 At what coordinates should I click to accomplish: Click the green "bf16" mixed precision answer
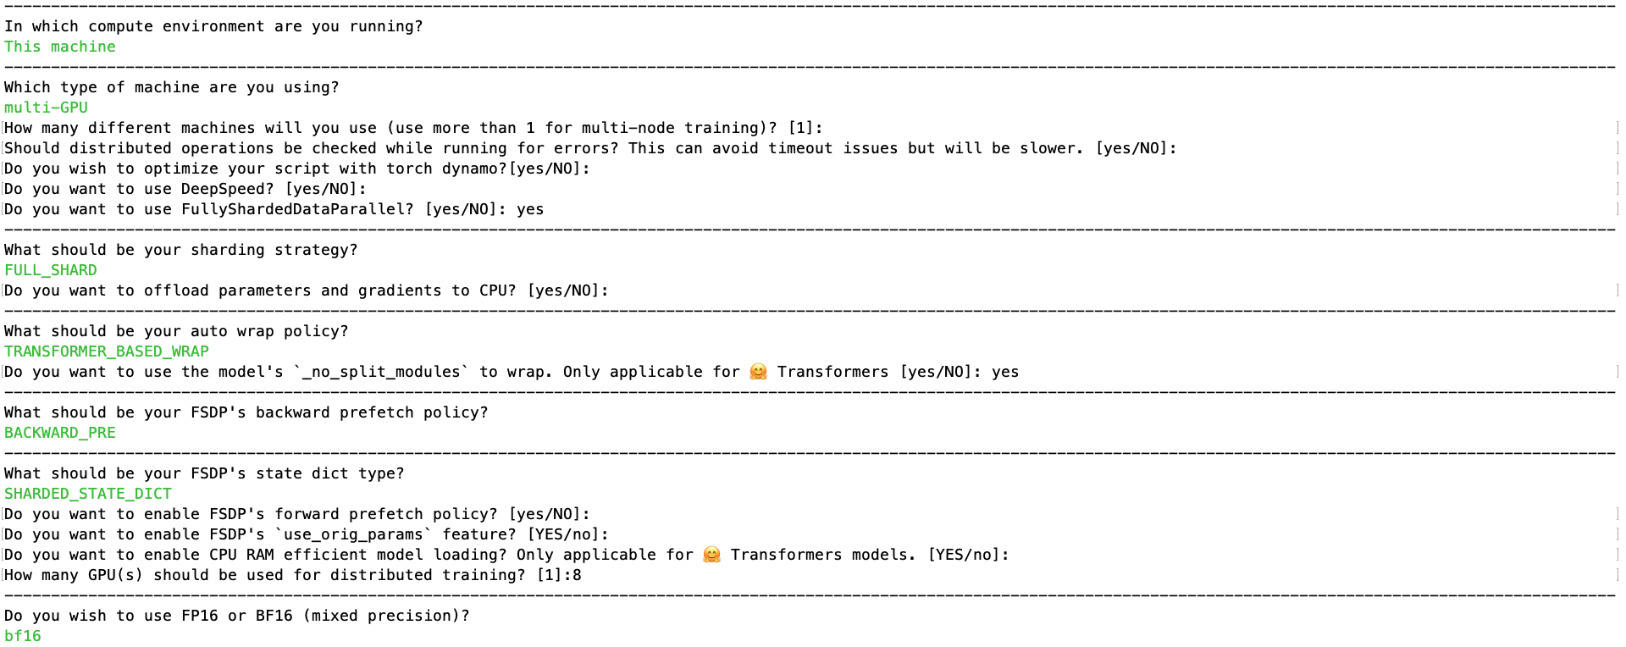pos(23,636)
